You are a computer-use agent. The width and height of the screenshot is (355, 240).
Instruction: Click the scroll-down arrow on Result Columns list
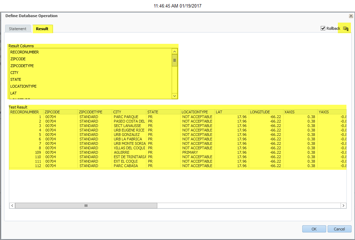pyautogui.click(x=174, y=96)
